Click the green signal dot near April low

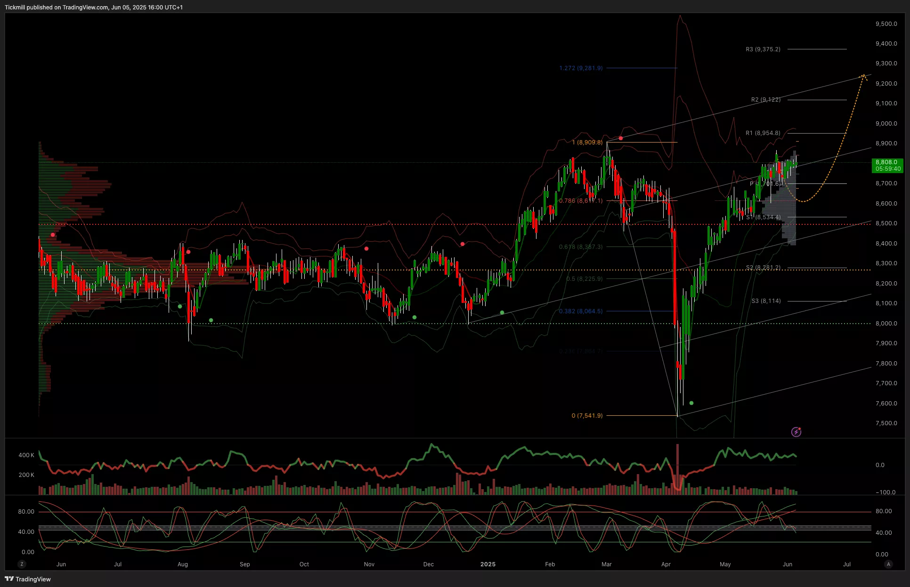point(691,403)
